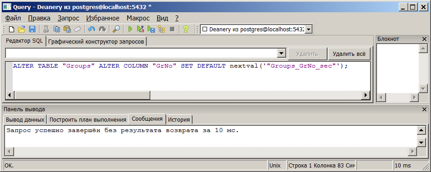Execute query and save results to file

coord(151,29)
